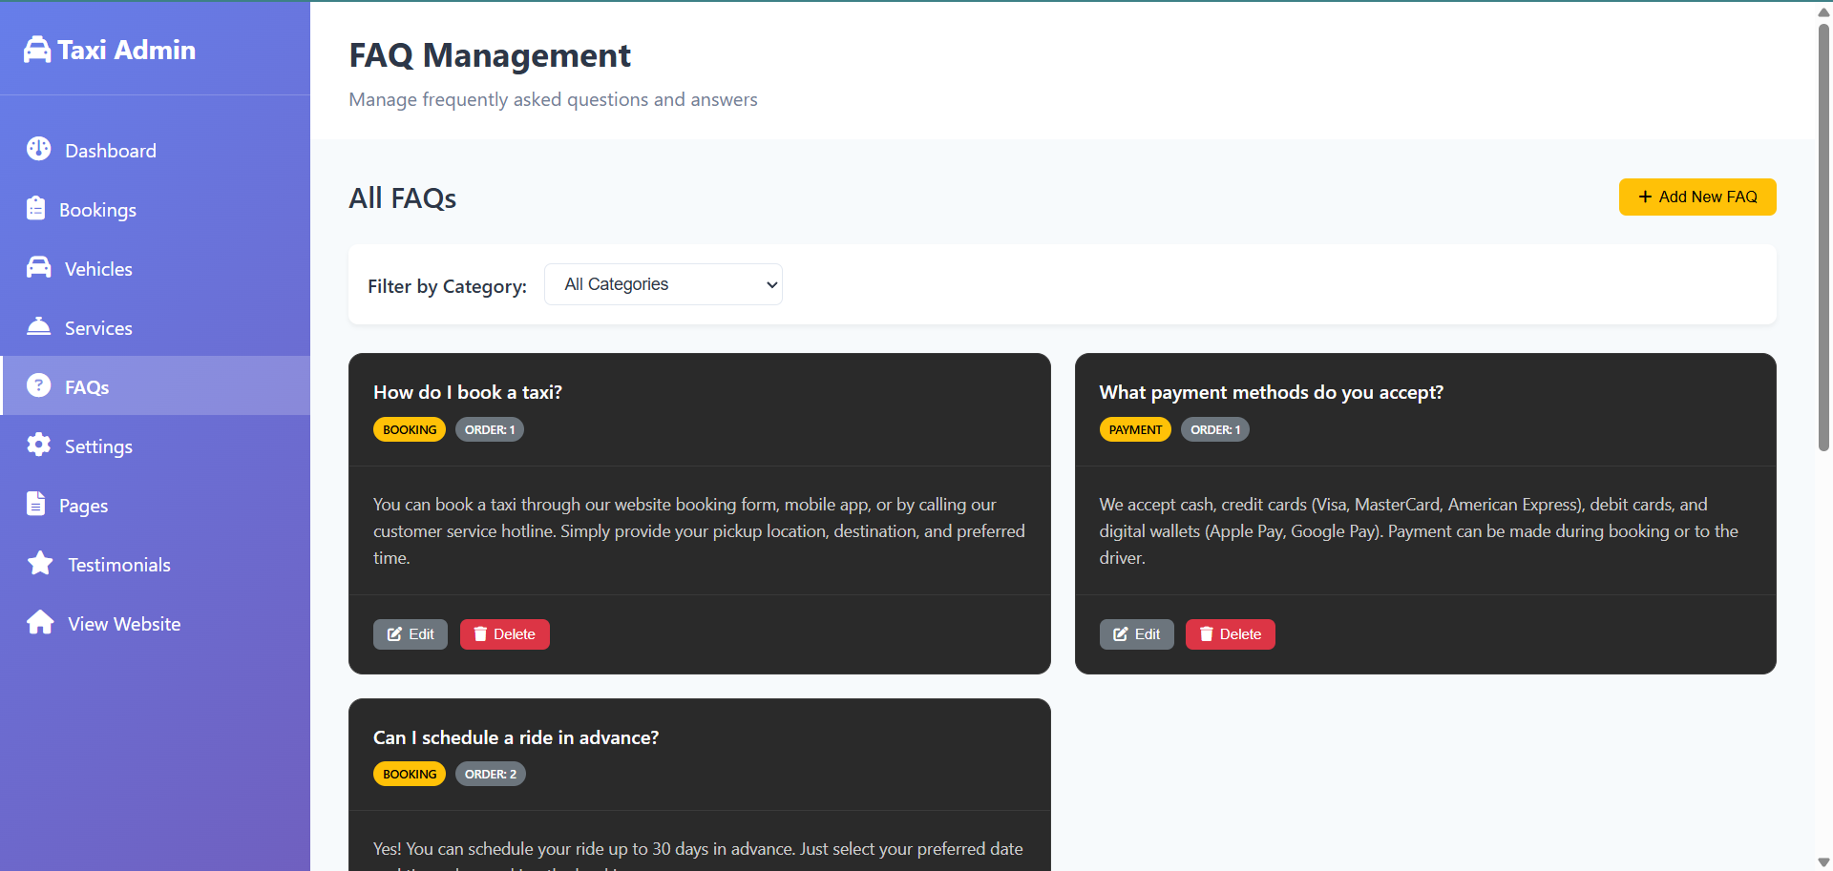This screenshot has height=871, width=1833.
Task: Select the Dashboard speedometer icon
Action: 38,150
